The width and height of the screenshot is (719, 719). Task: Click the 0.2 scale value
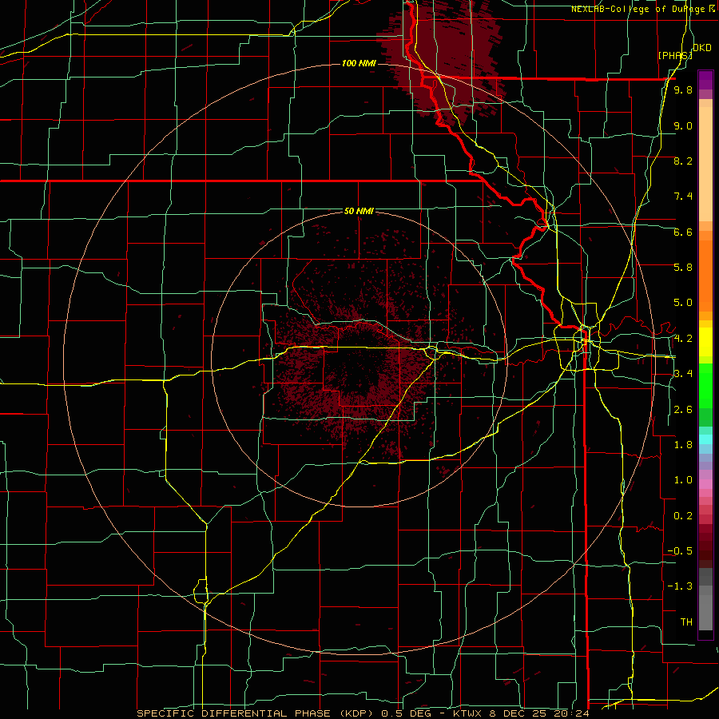(683, 516)
